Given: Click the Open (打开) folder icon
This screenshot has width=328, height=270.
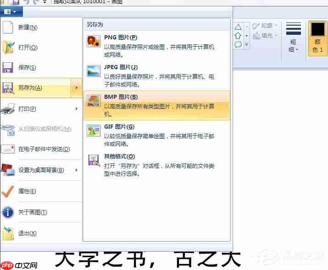Looking at the screenshot, I should (x=8, y=48).
